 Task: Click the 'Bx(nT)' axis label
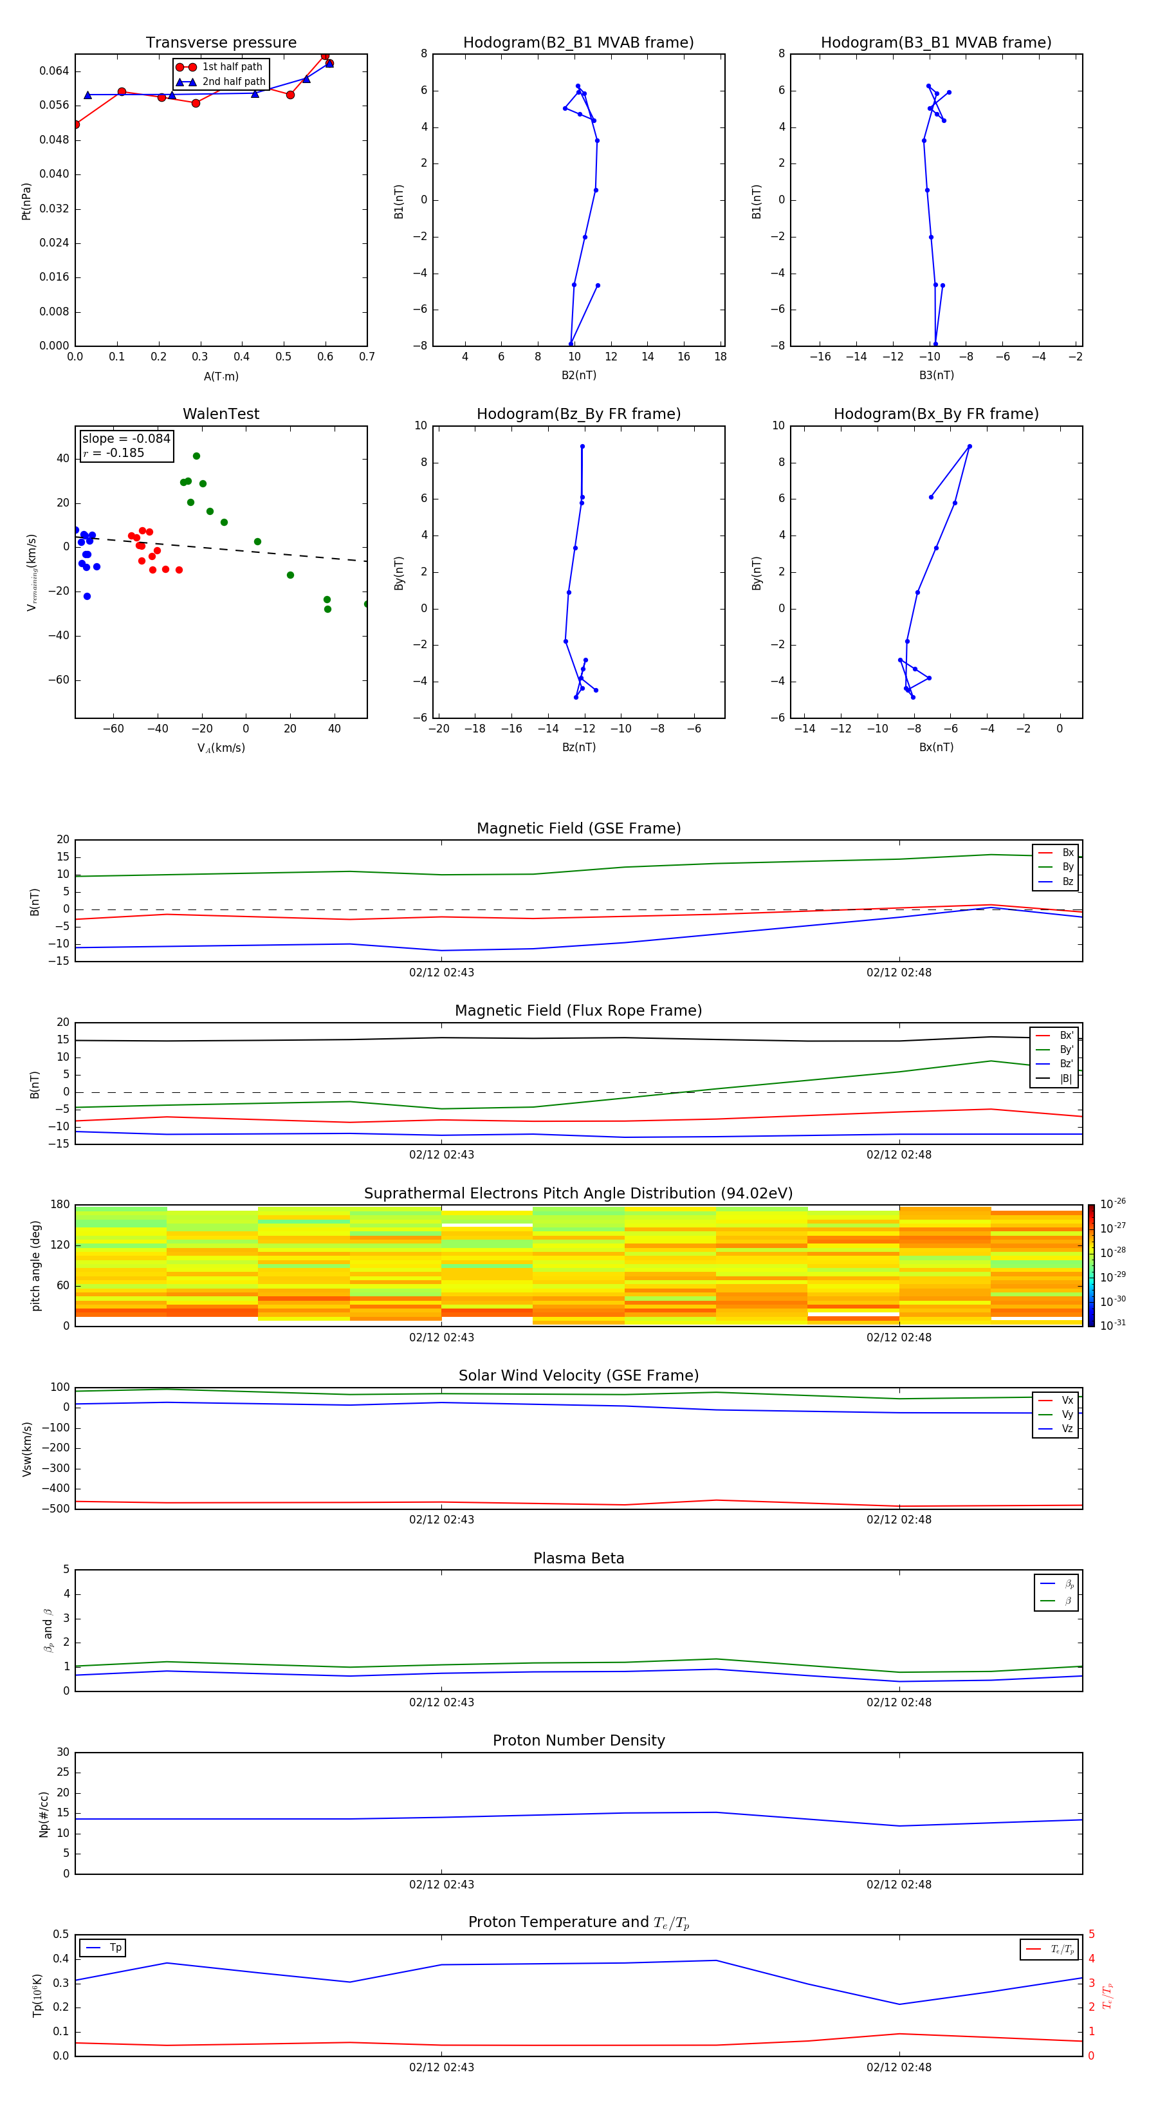click(936, 747)
